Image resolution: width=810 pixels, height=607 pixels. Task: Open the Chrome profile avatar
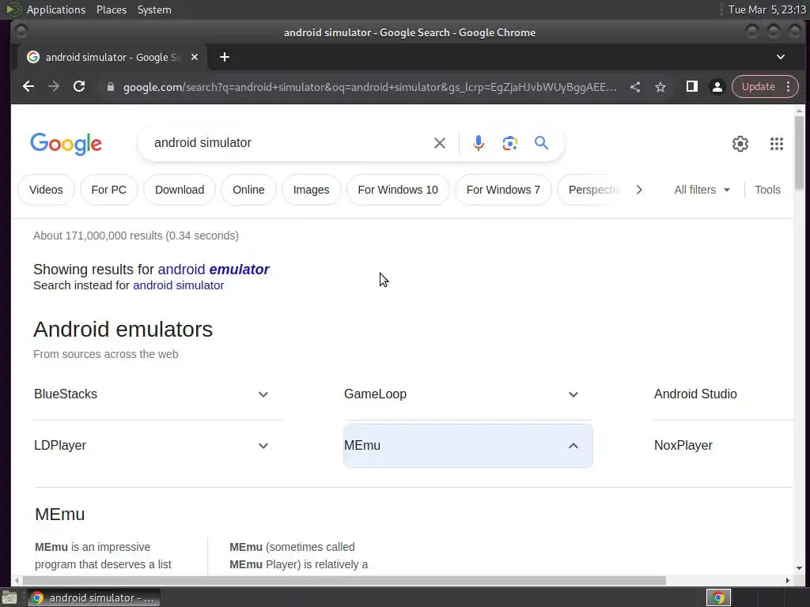717,87
